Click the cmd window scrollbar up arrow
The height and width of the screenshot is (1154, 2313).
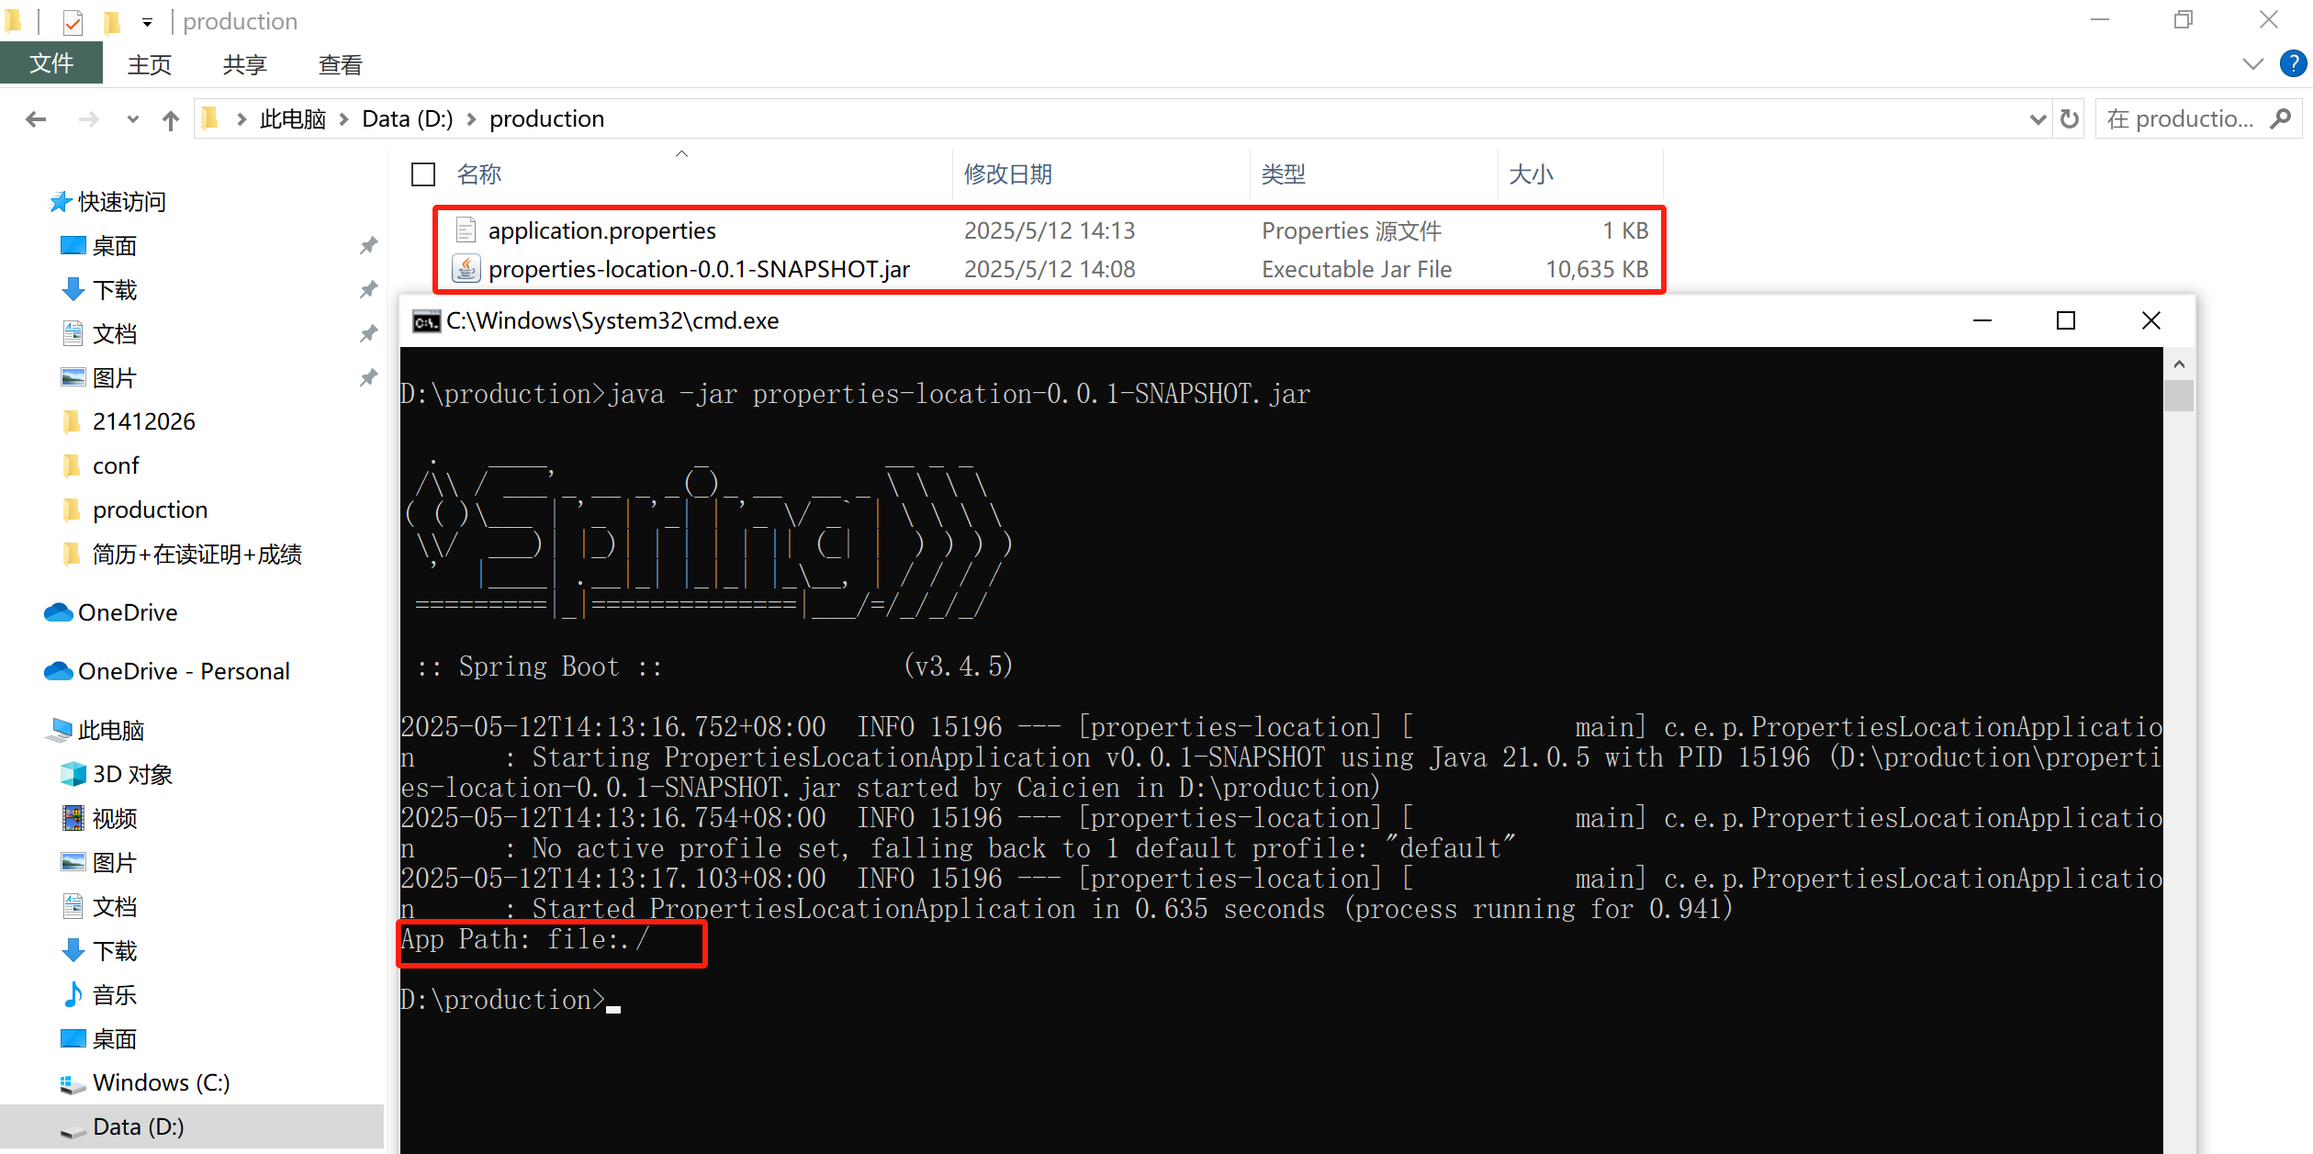pyautogui.click(x=2178, y=364)
